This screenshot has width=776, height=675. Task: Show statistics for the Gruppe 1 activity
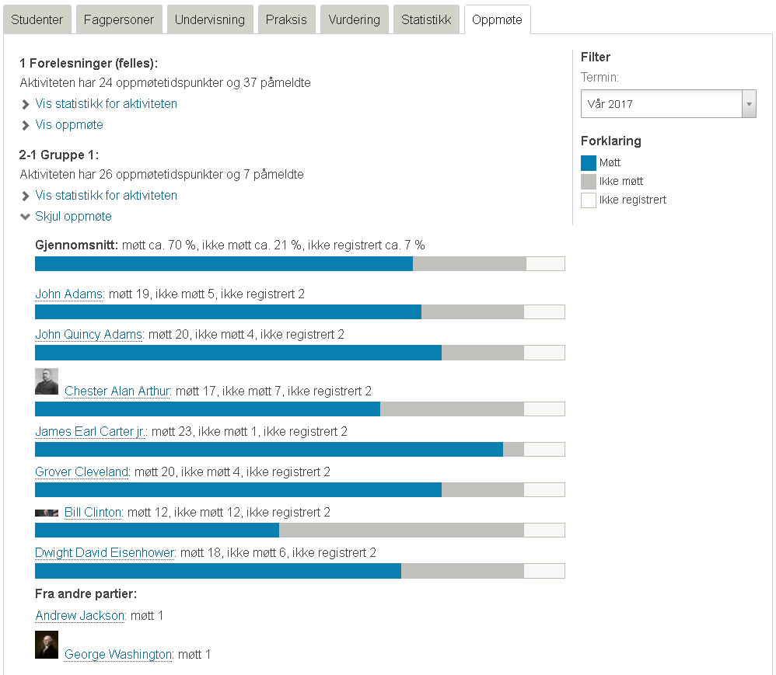[x=106, y=195]
